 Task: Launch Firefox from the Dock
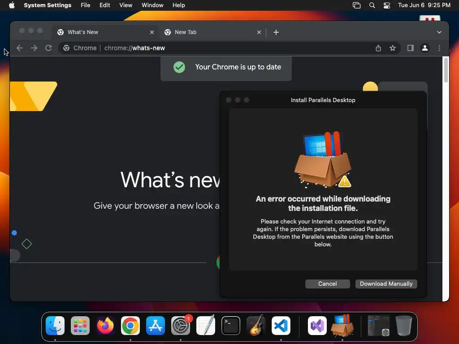point(105,326)
